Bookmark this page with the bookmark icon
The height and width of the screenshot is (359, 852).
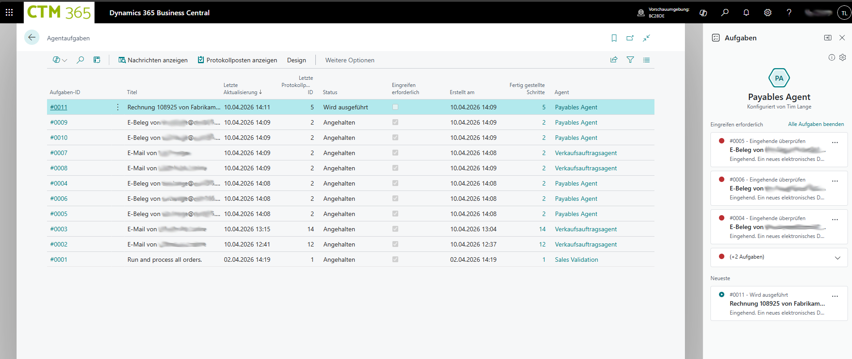pyautogui.click(x=614, y=38)
